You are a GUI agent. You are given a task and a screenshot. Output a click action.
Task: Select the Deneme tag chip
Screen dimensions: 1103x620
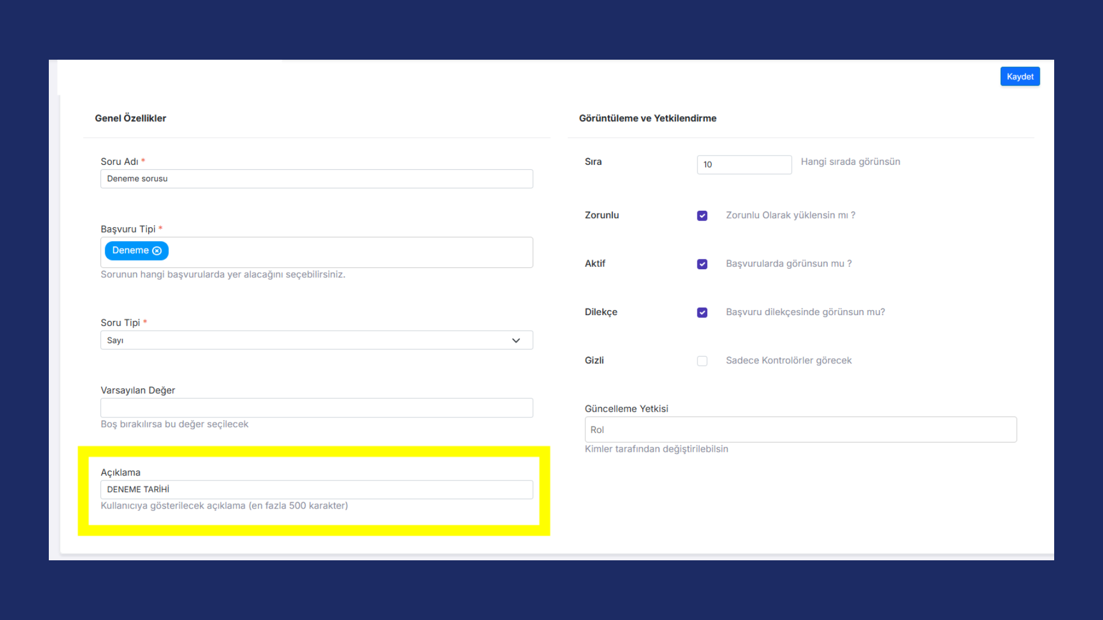coord(136,250)
